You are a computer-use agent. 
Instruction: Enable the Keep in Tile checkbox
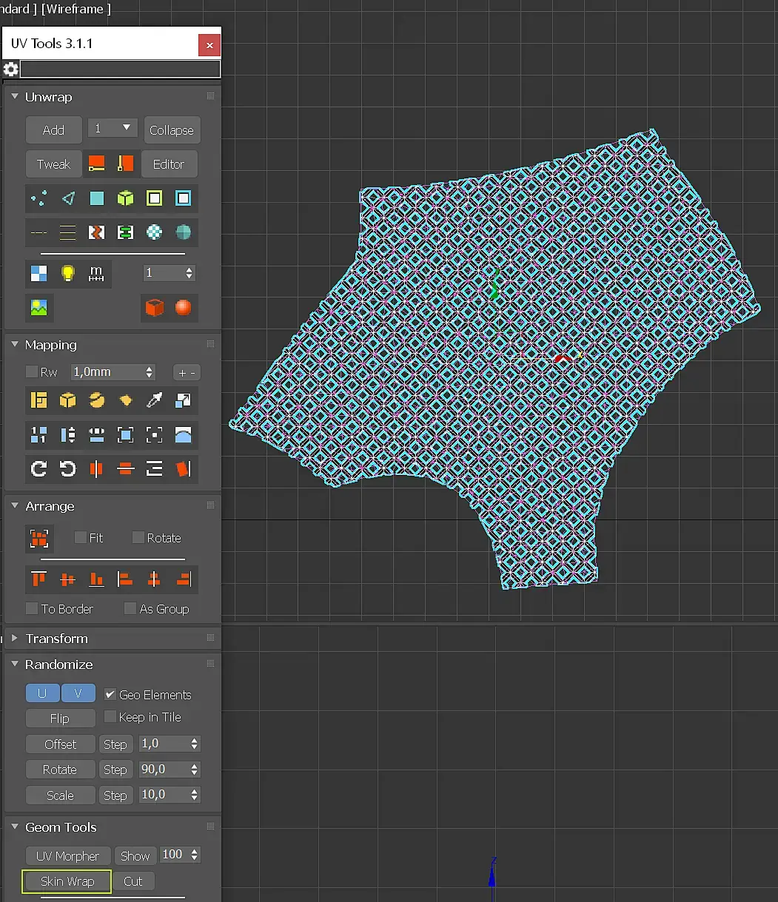pos(110,716)
